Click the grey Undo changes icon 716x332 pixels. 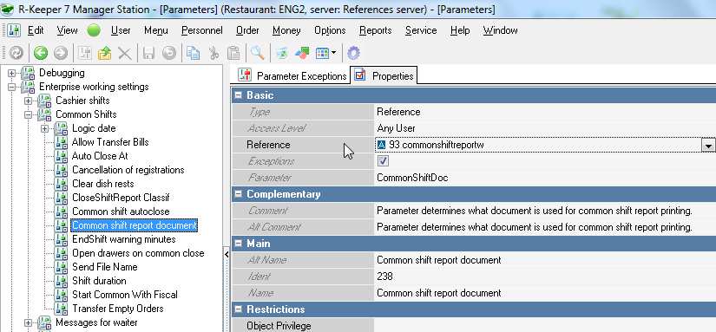click(169, 54)
